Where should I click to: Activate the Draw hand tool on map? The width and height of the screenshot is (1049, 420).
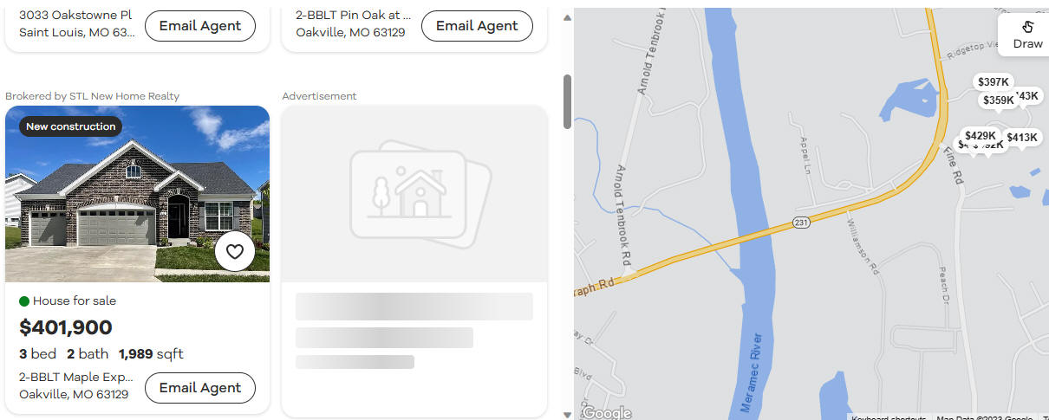click(1027, 35)
